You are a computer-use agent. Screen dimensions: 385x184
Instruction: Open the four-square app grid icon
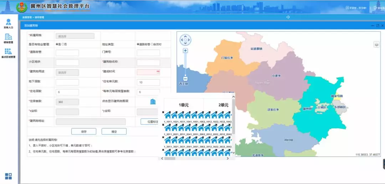[8, 176]
